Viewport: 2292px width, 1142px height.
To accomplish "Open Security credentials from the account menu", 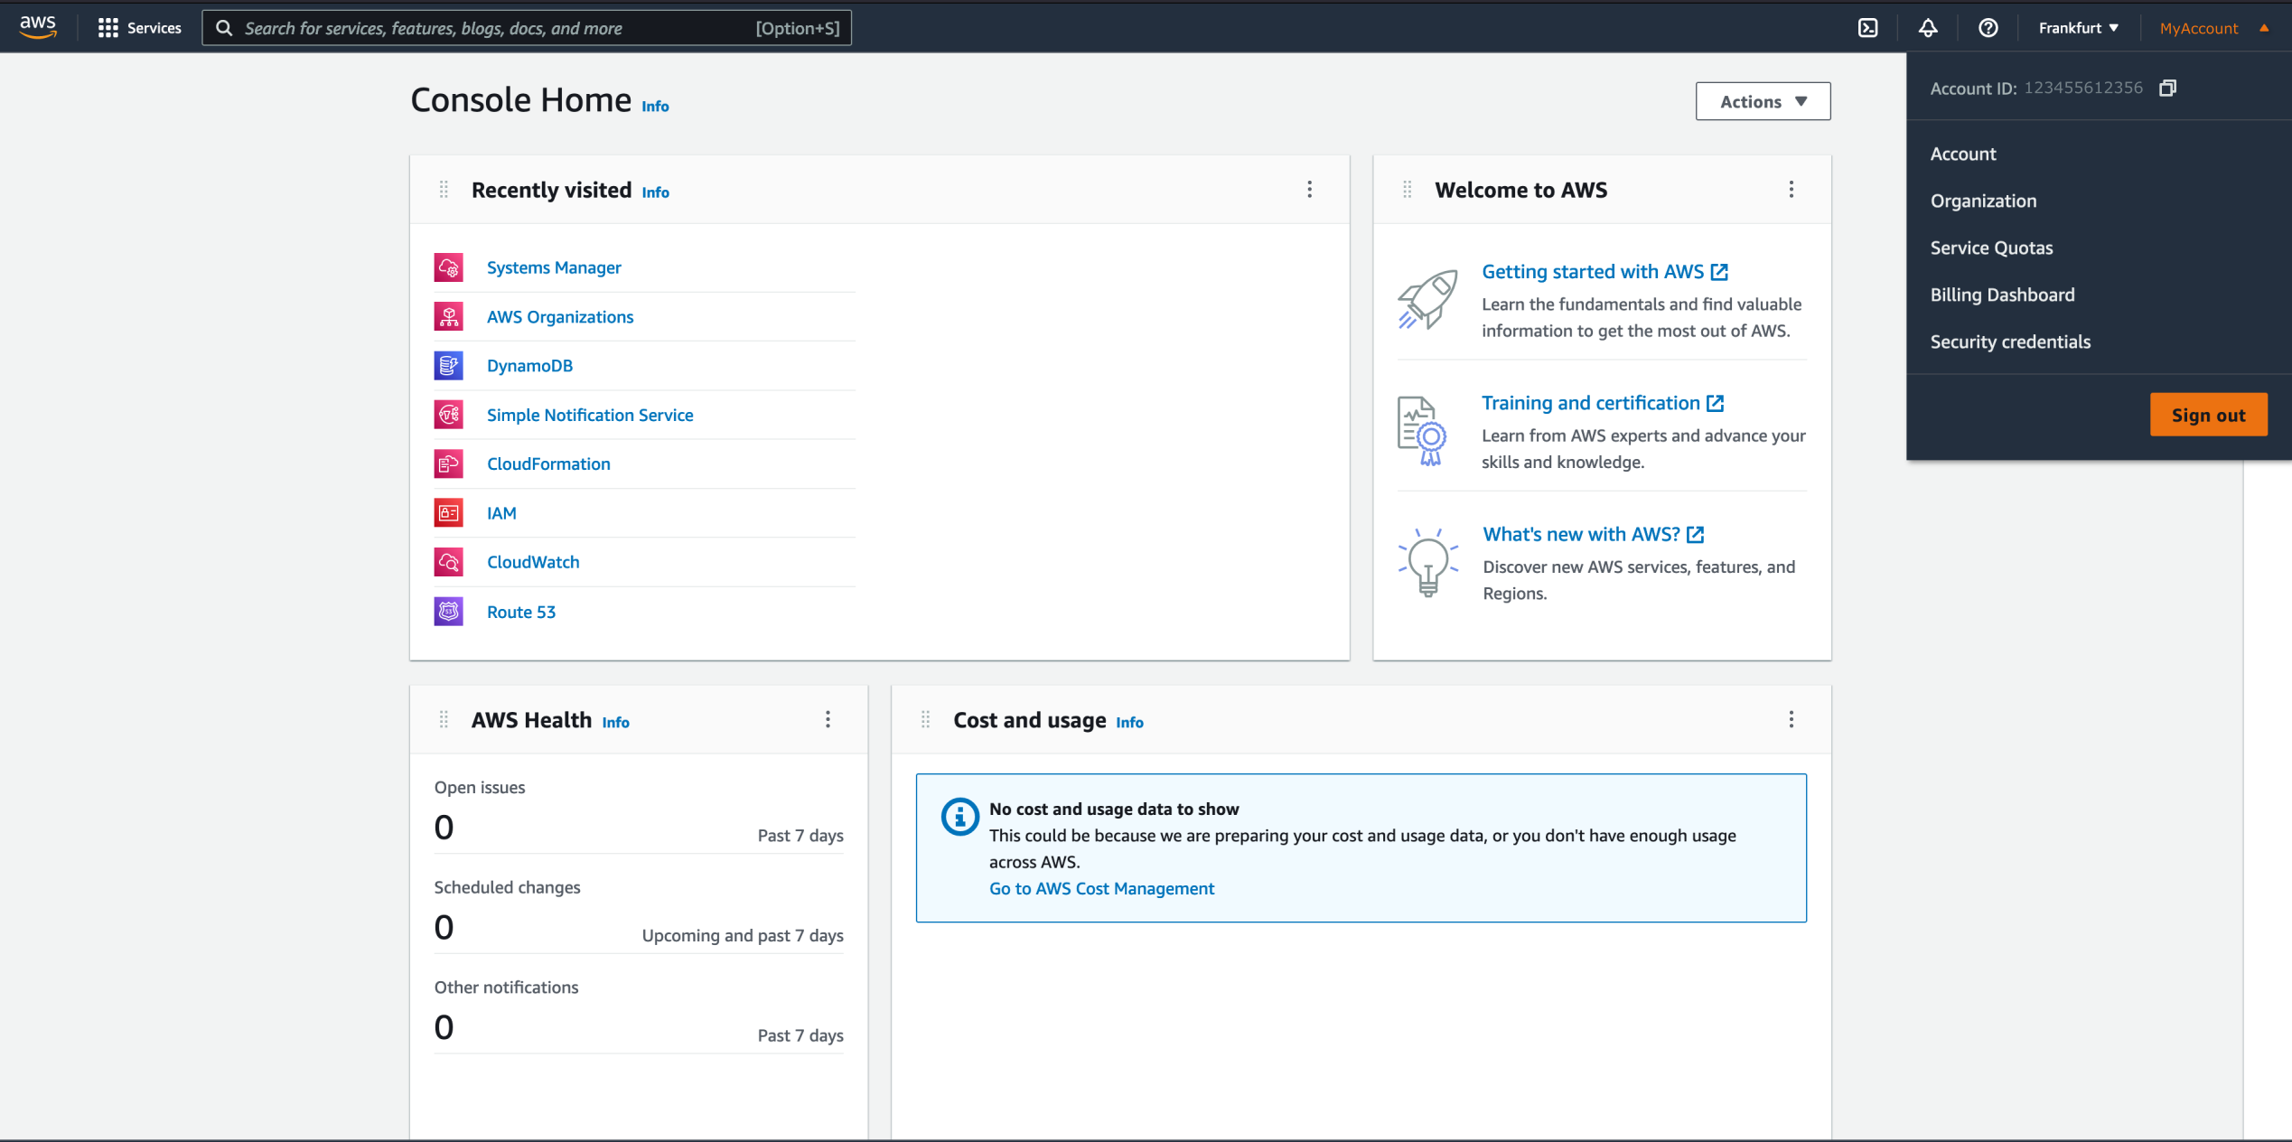I will [x=2010, y=342].
